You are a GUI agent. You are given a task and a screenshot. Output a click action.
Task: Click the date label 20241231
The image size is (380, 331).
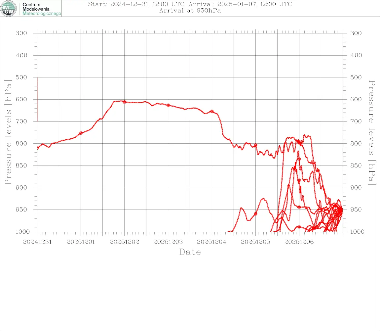pyautogui.click(x=37, y=242)
